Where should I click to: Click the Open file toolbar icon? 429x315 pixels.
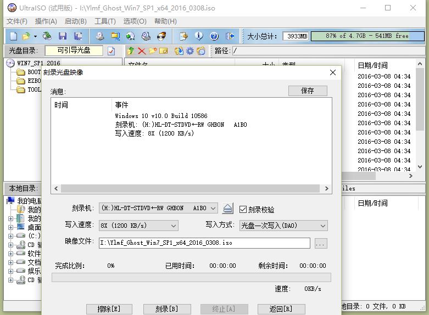tap(26, 36)
